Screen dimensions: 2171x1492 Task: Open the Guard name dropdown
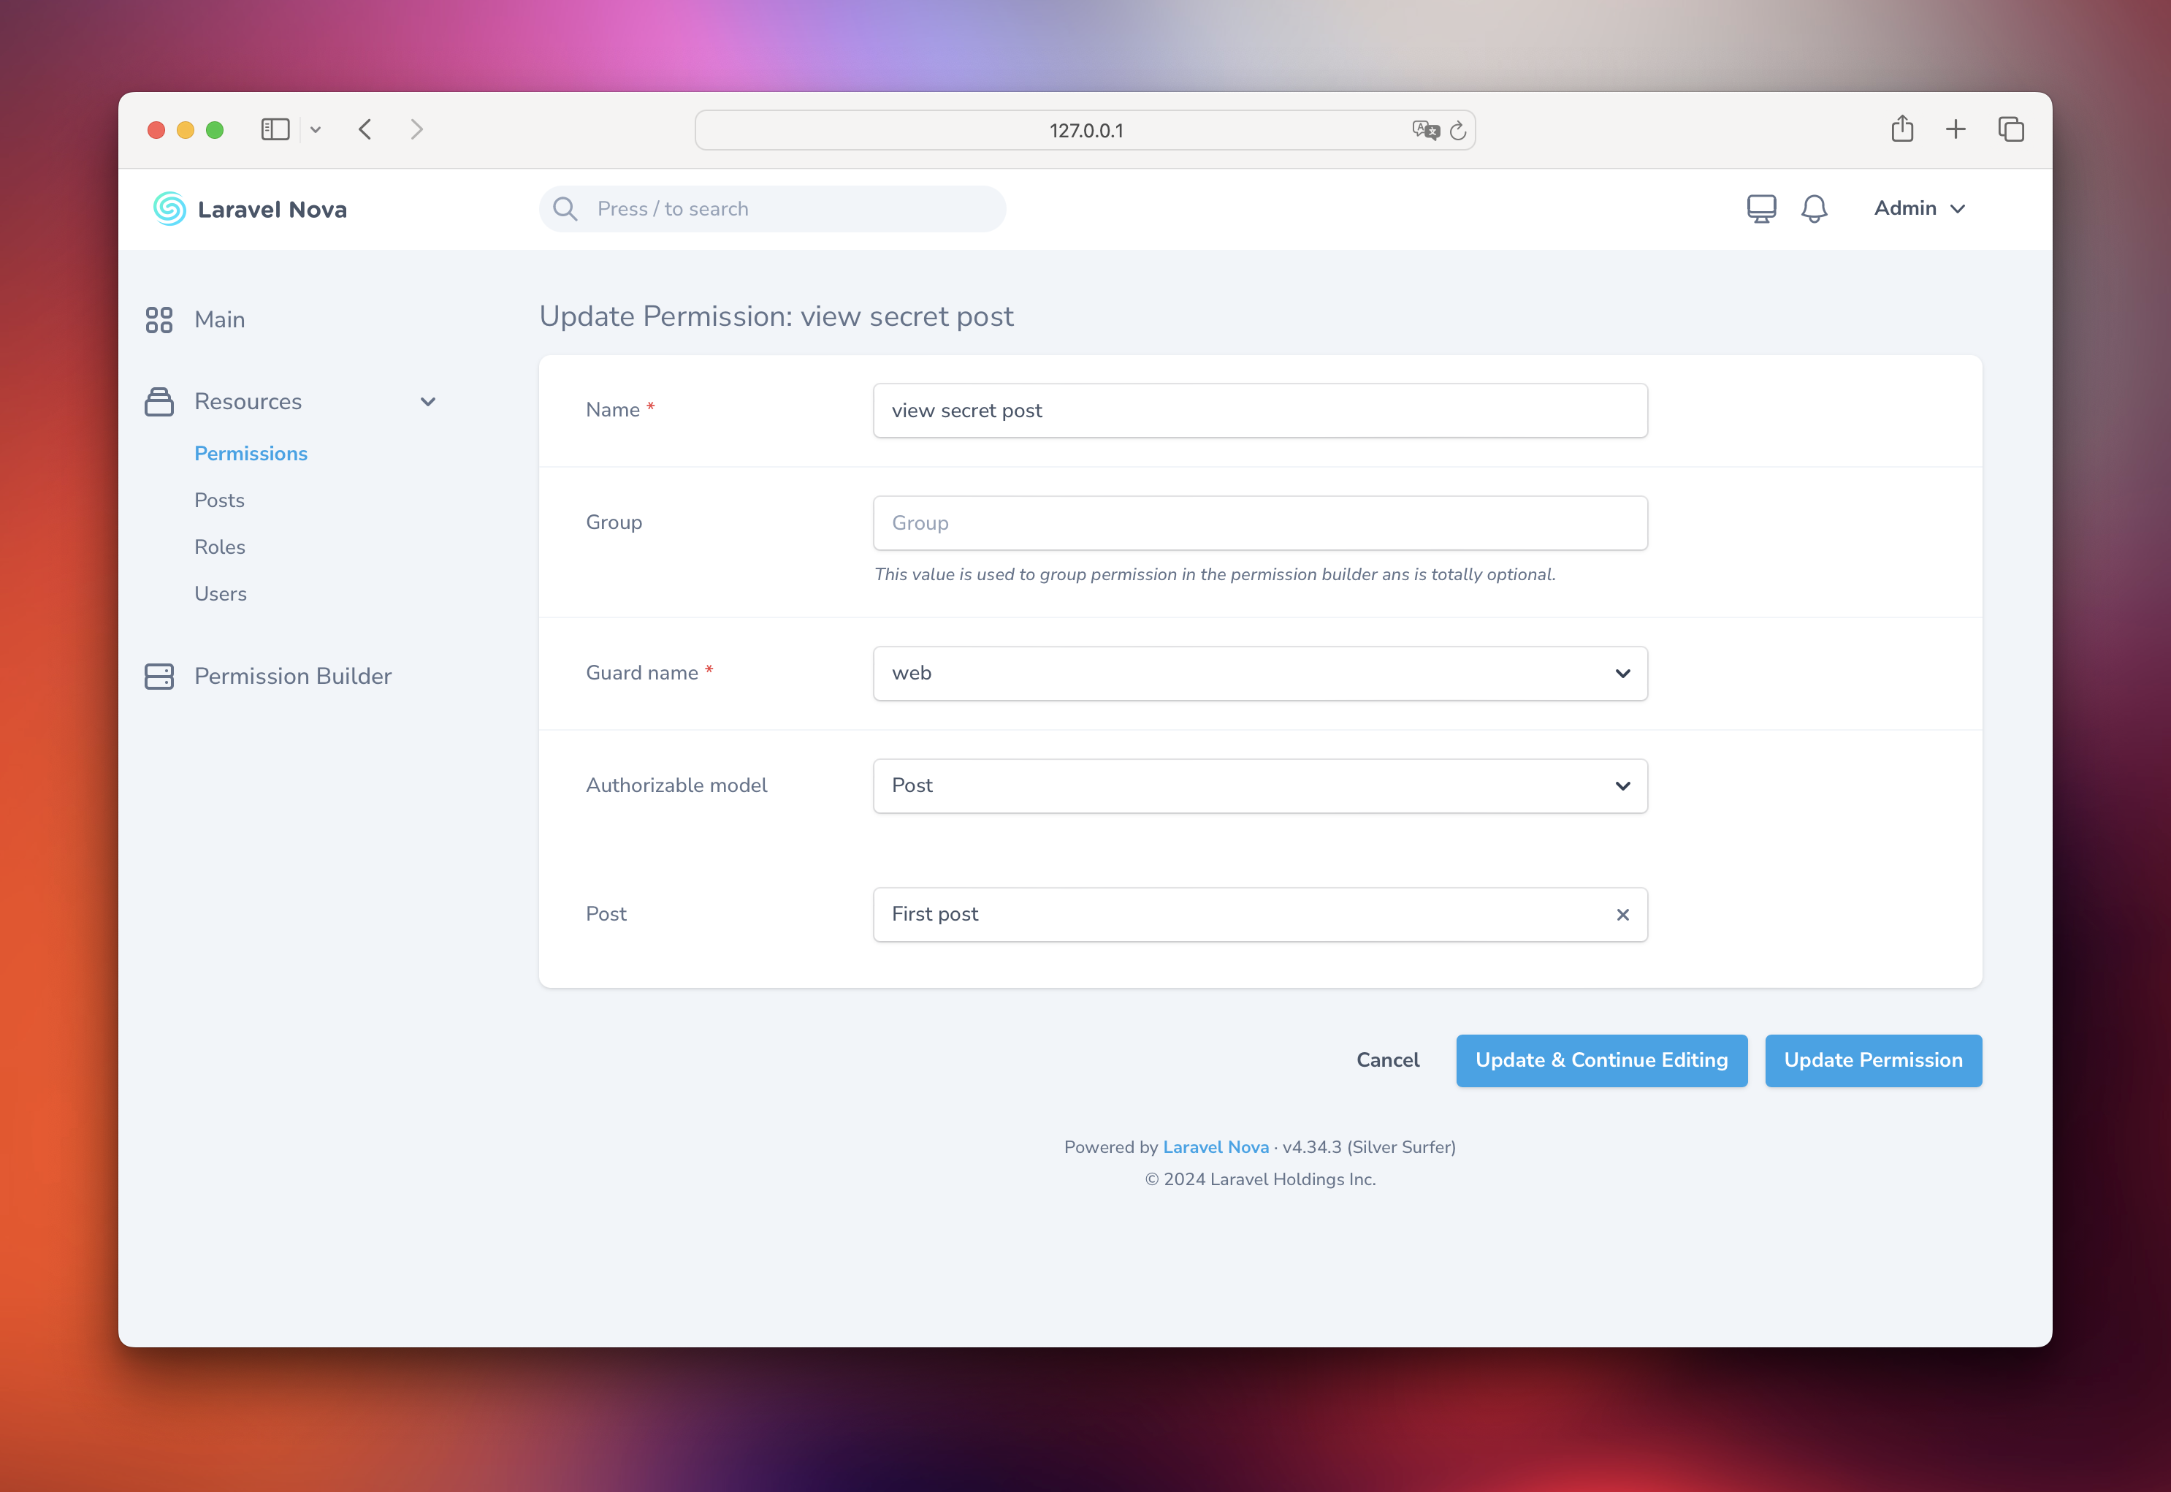[x=1260, y=673]
